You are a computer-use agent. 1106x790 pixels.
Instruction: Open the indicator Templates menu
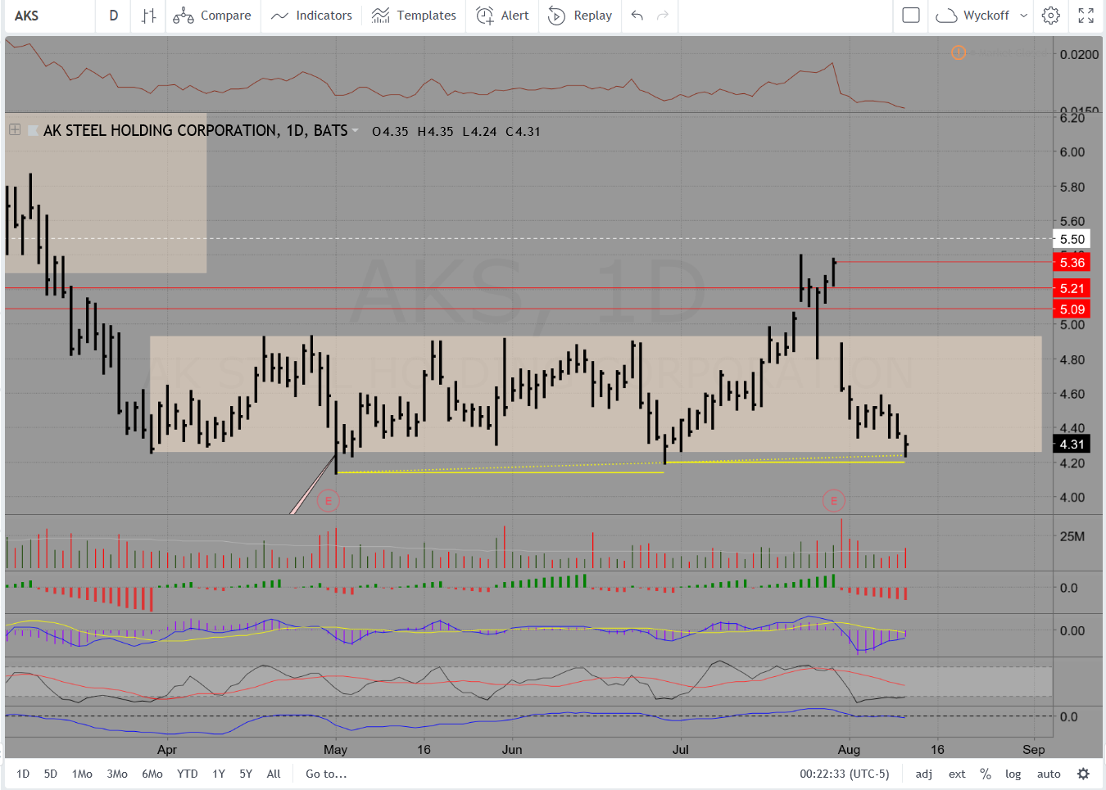(x=414, y=16)
